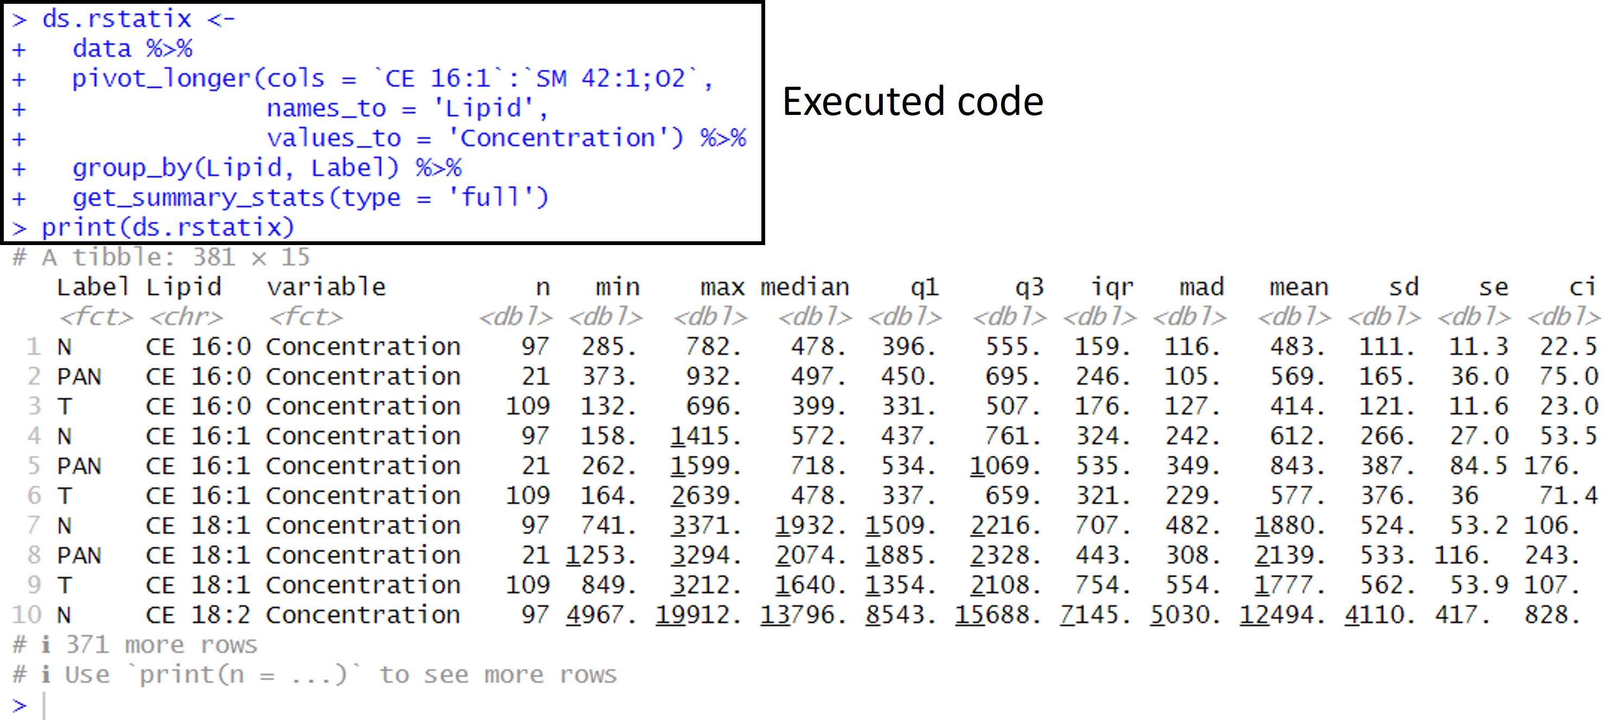This screenshot has height=720, width=1622.
Task: Click ci value '243.'
Action: pyautogui.click(x=1552, y=555)
